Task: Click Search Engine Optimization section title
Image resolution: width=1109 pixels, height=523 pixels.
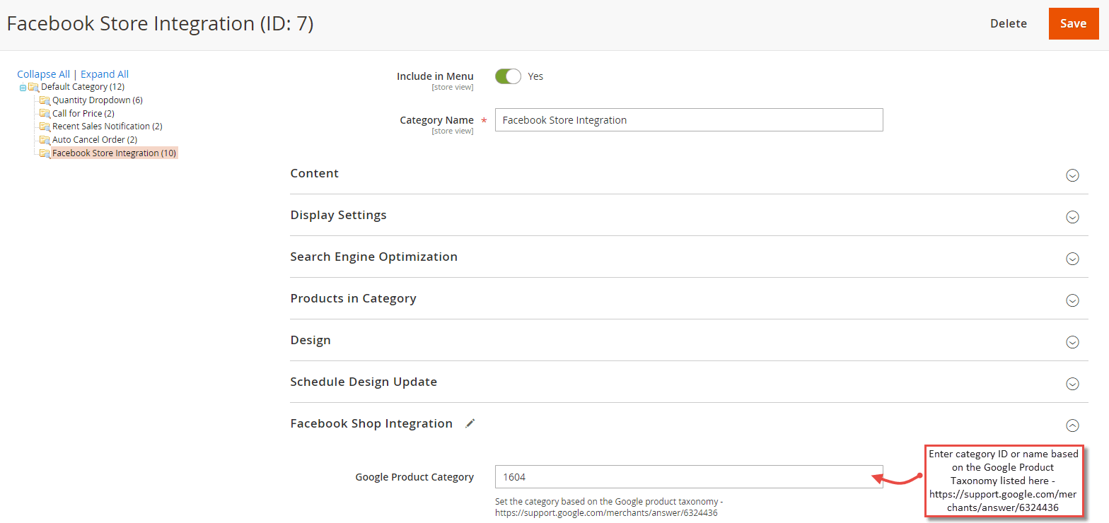Action: (374, 257)
